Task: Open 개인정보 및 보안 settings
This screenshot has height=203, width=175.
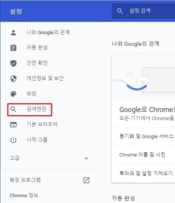Action: pyautogui.click(x=45, y=78)
